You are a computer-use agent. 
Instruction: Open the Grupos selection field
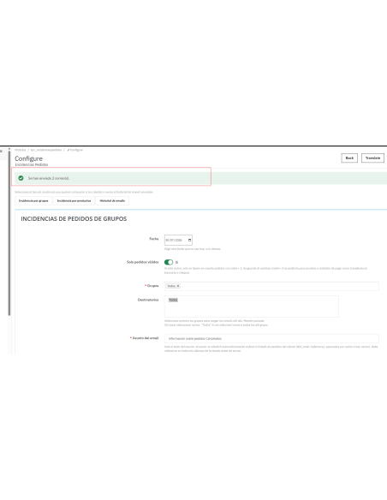click(x=271, y=286)
